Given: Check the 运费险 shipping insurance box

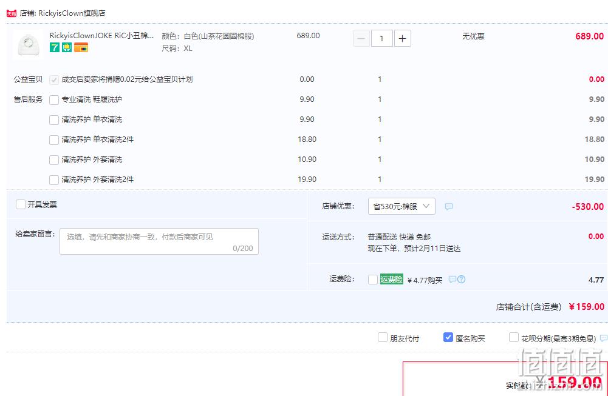Looking at the screenshot, I should point(372,280).
